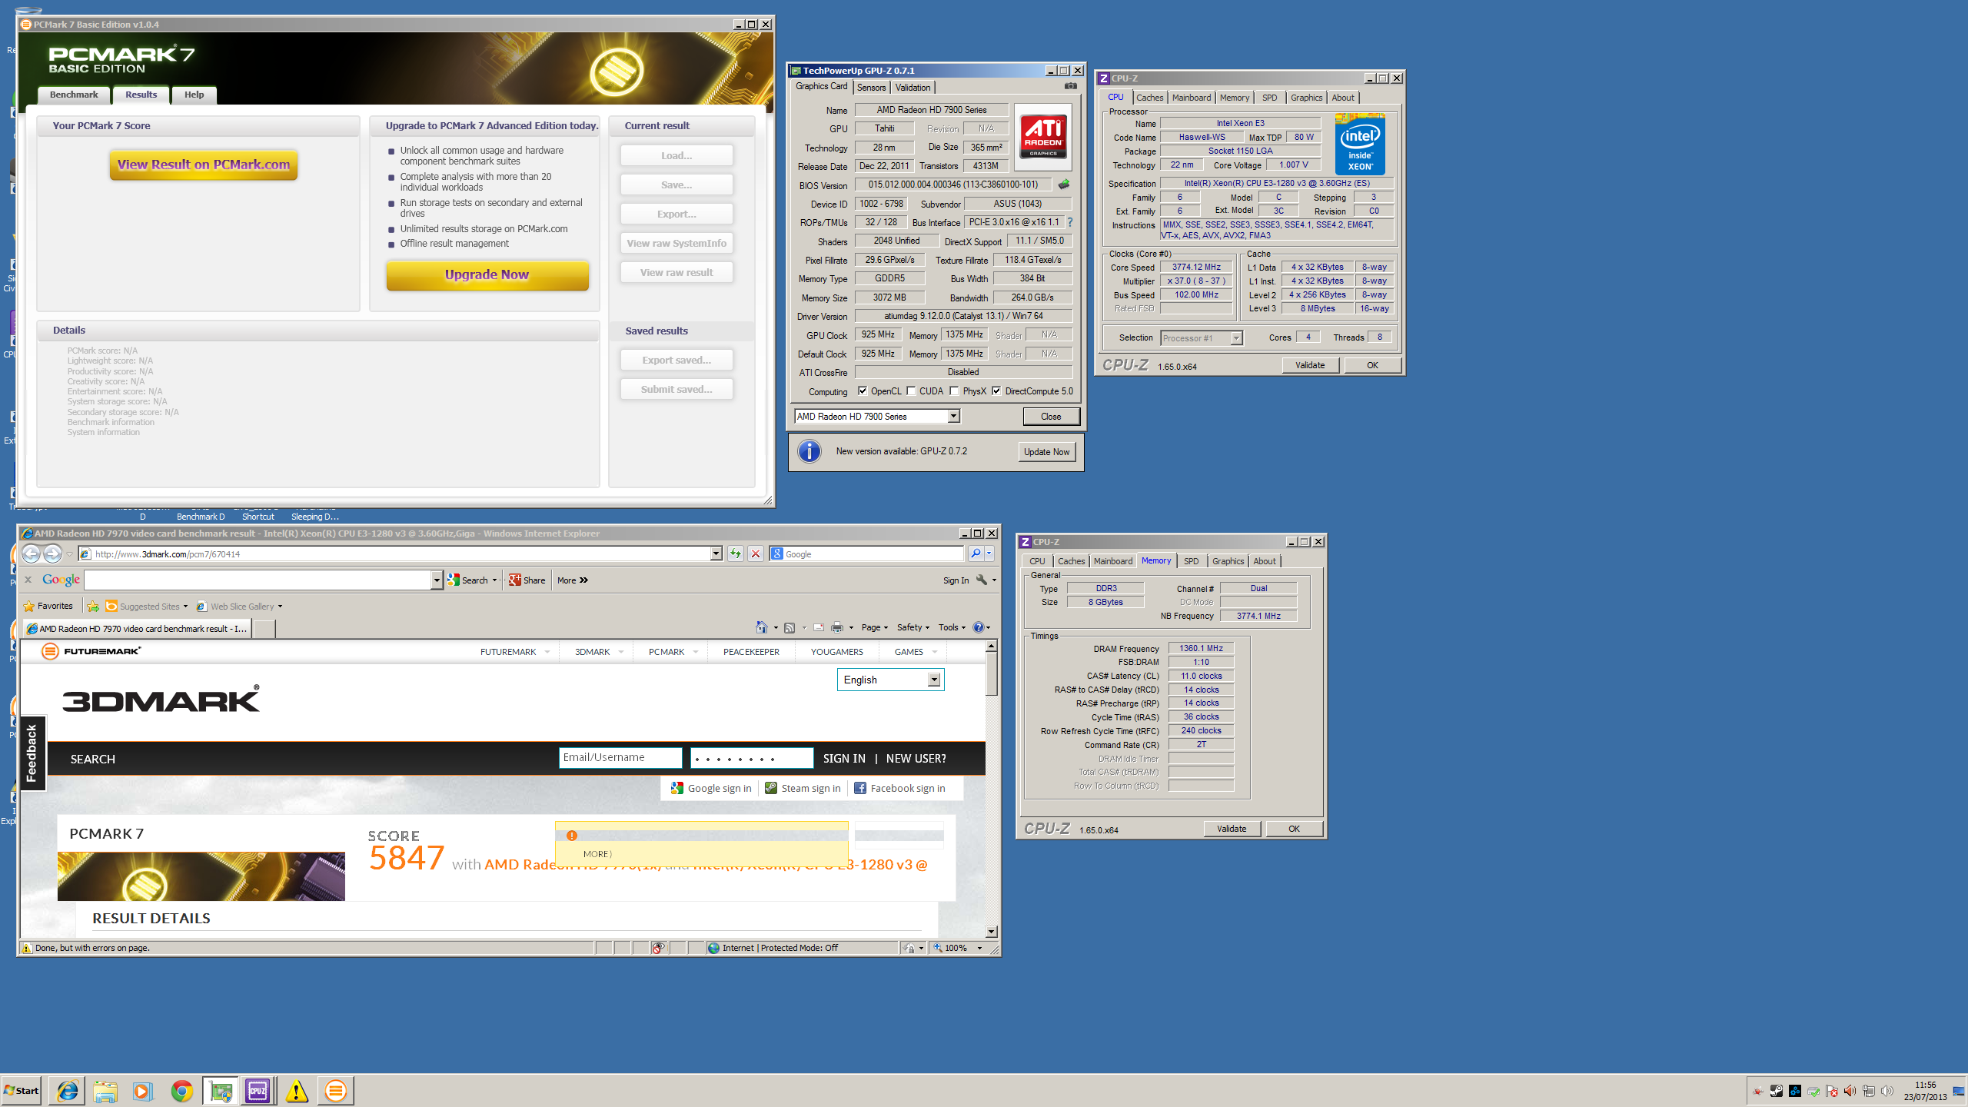This screenshot has width=1968, height=1107.
Task: Open the Mainboard tab in upper CPU-Z window
Action: pyautogui.click(x=1191, y=98)
